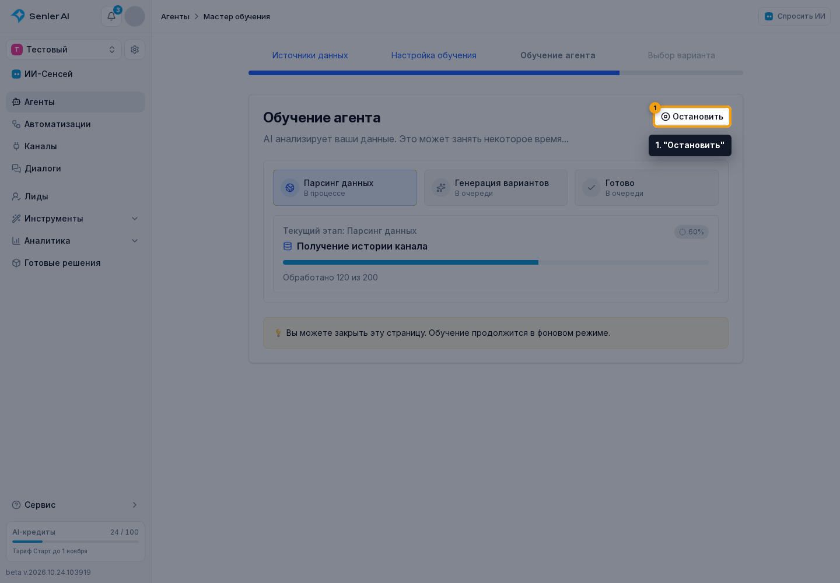The height and width of the screenshot is (583, 840).
Task: Go to Настройка обучения step
Action: (x=434, y=55)
